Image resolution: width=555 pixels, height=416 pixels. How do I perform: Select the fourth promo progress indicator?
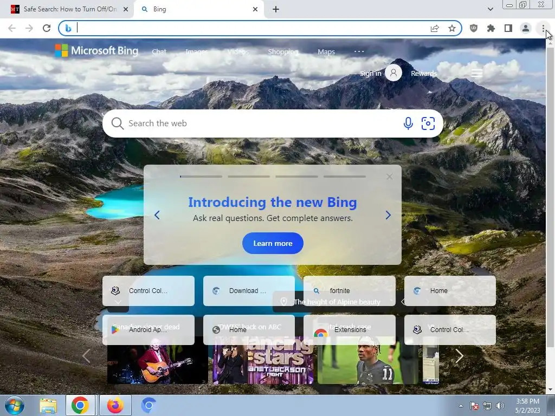[x=344, y=176]
